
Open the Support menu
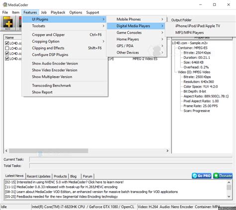[93, 12]
